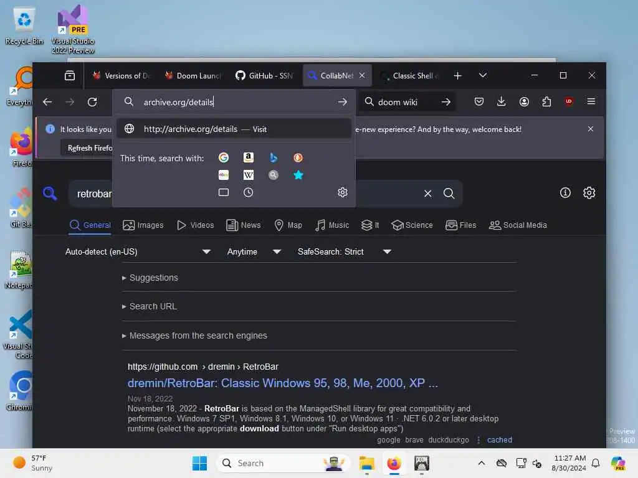Viewport: 638px width, 478px height.
Task: Click the Go arrow in address bar
Action: 343,102
